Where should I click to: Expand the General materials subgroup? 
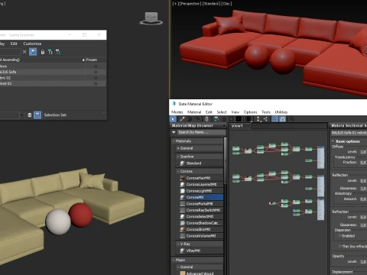tap(178, 148)
